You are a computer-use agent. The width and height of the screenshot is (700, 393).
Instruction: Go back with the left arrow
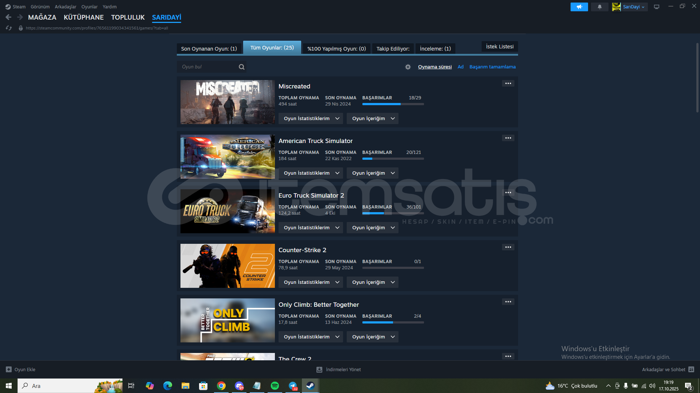point(8,17)
